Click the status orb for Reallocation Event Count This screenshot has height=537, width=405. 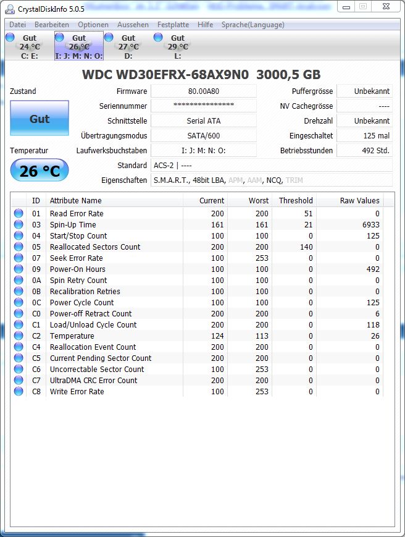point(19,347)
